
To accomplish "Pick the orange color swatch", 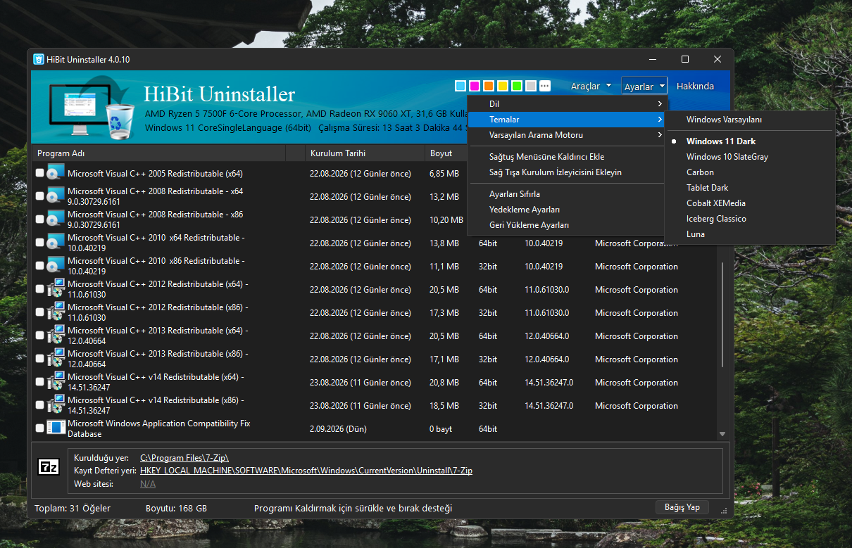I will (489, 86).
